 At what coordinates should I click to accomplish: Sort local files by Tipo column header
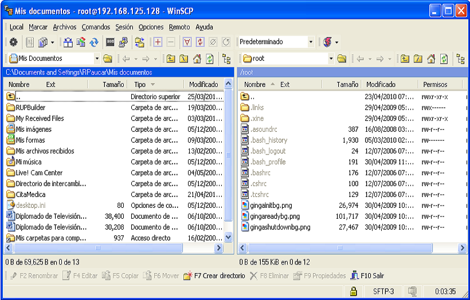(x=155, y=84)
